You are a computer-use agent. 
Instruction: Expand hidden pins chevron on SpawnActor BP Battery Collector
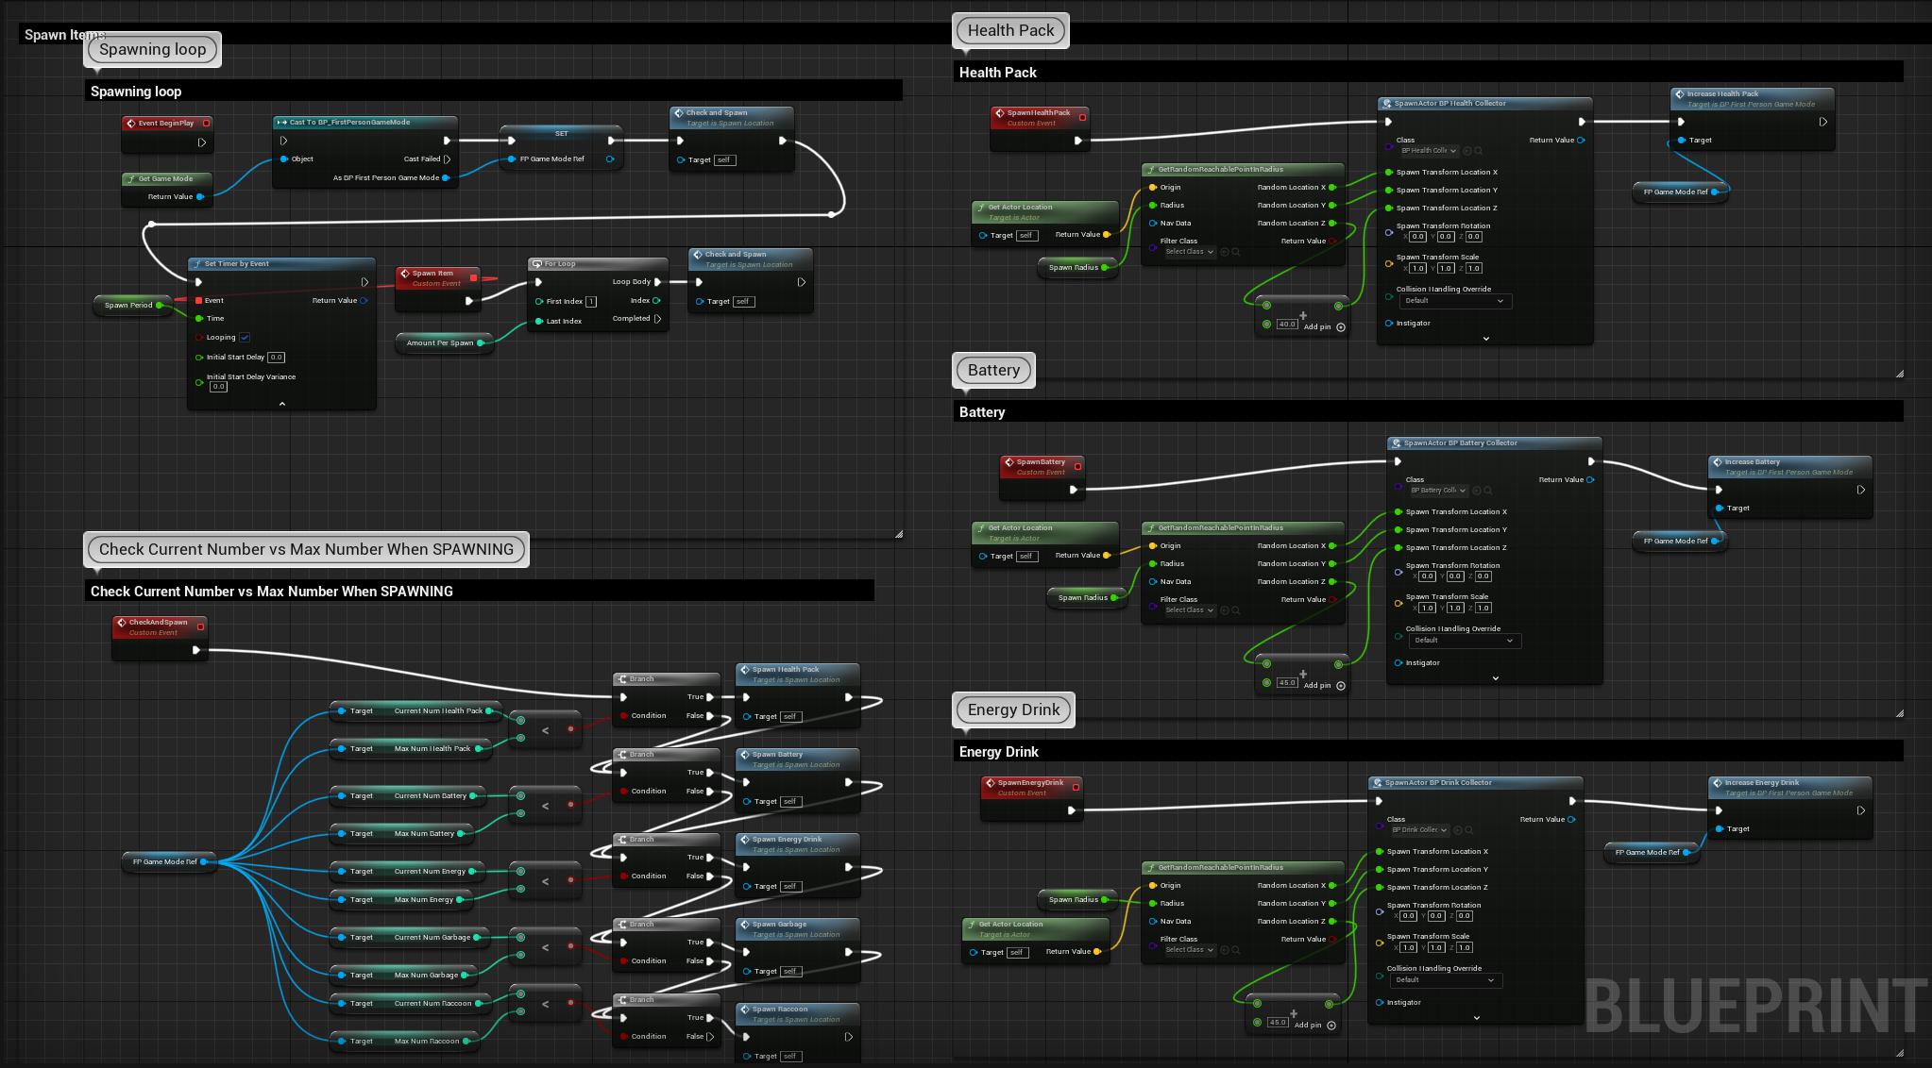coord(1494,677)
